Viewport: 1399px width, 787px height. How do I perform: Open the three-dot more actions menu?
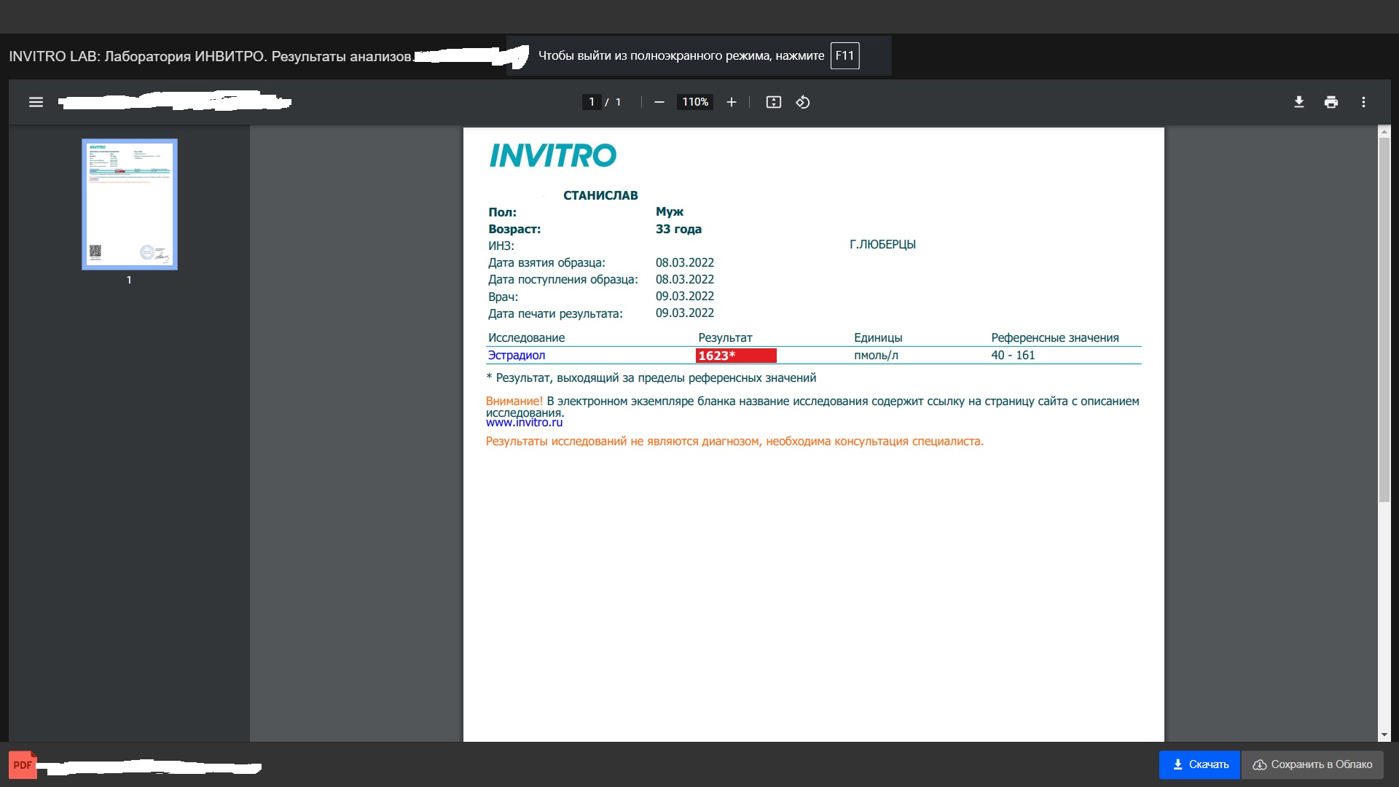click(1363, 102)
